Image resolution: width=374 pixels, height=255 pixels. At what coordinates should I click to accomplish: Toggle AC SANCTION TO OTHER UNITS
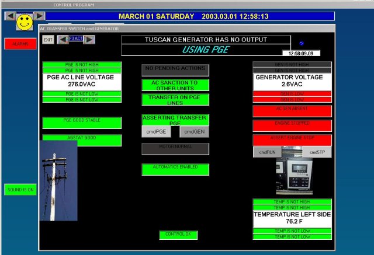coord(175,85)
